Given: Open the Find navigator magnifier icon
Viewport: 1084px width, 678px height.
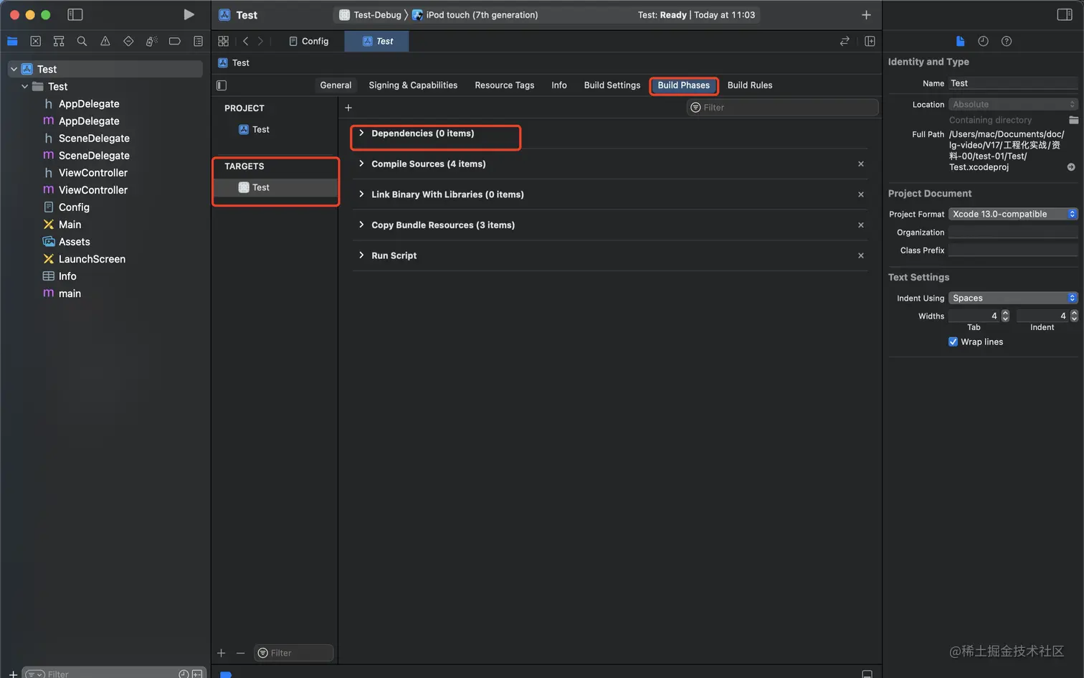Looking at the screenshot, I should click(82, 41).
